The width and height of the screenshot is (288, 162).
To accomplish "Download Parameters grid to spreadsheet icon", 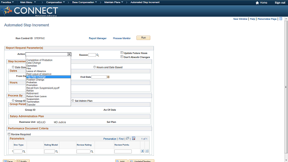I will coord(134,138).
